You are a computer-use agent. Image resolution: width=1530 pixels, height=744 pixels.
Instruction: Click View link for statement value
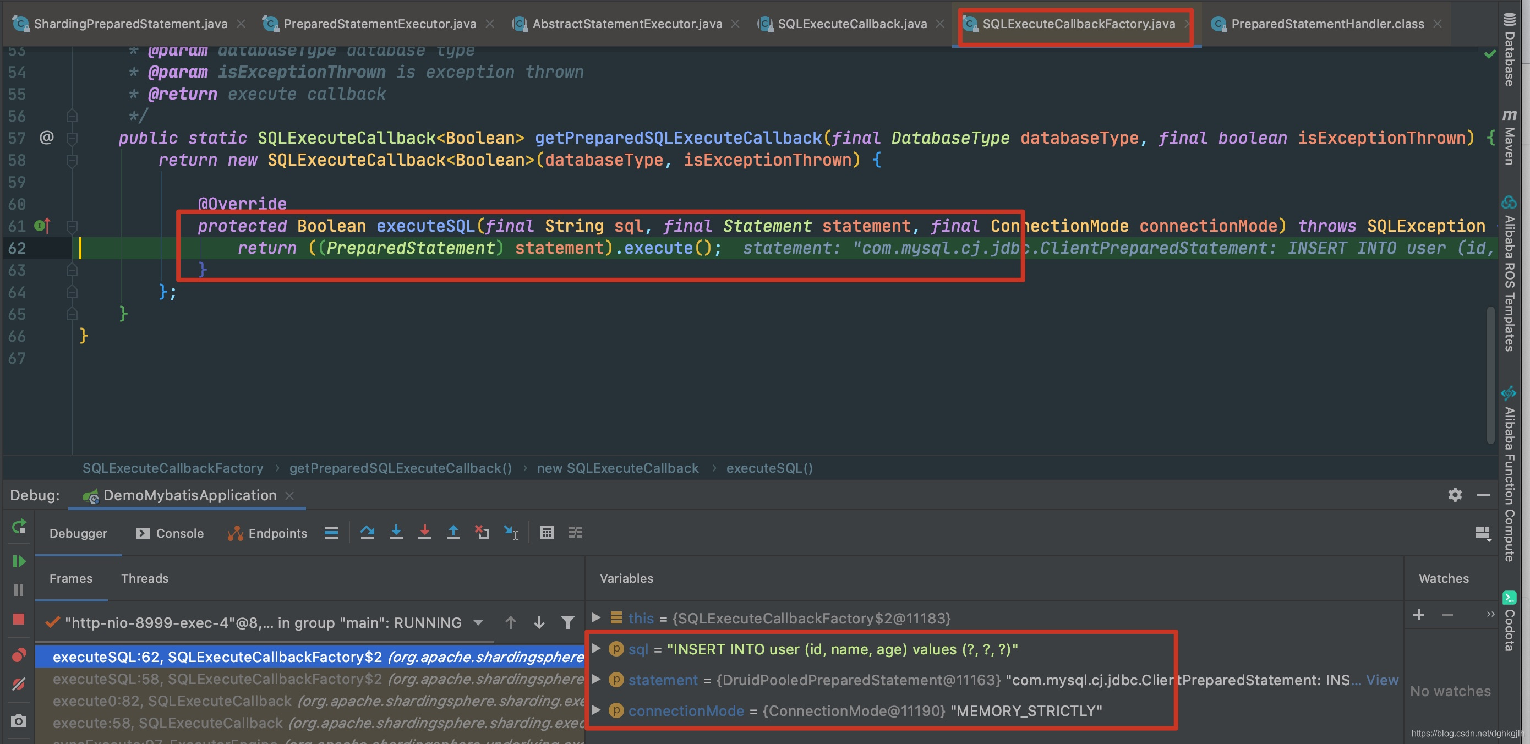pyautogui.click(x=1382, y=680)
